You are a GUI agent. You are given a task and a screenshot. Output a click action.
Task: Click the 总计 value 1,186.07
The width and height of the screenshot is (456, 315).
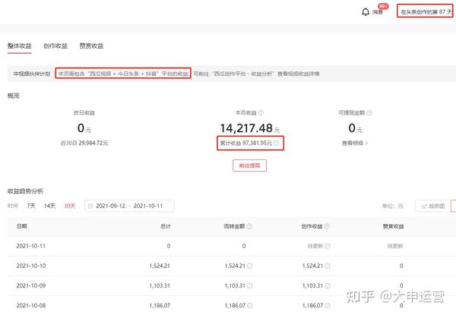click(x=160, y=305)
